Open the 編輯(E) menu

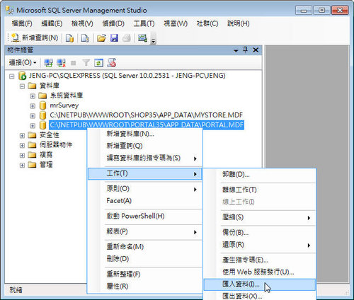coord(52,23)
